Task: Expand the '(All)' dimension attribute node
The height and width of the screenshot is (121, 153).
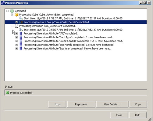Action: click(16, 34)
